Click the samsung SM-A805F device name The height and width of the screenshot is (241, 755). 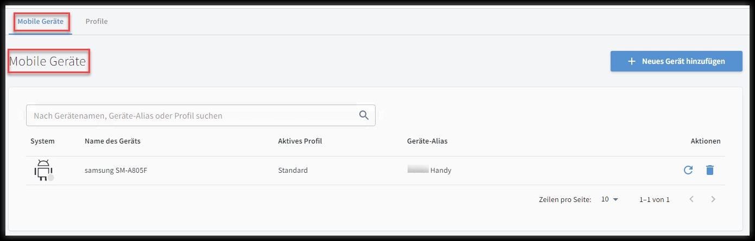[116, 170]
